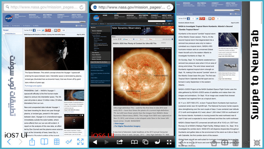This screenshot has width=264, height=149.
Task: Open overlapping-squares tabs icon in iOS6 toolbar
Action: coord(145,142)
